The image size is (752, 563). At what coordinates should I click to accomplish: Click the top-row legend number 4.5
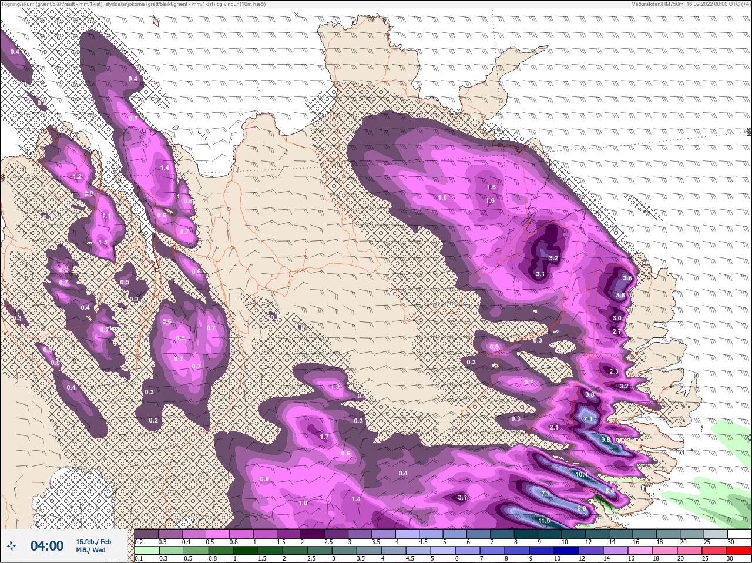pyautogui.click(x=423, y=542)
